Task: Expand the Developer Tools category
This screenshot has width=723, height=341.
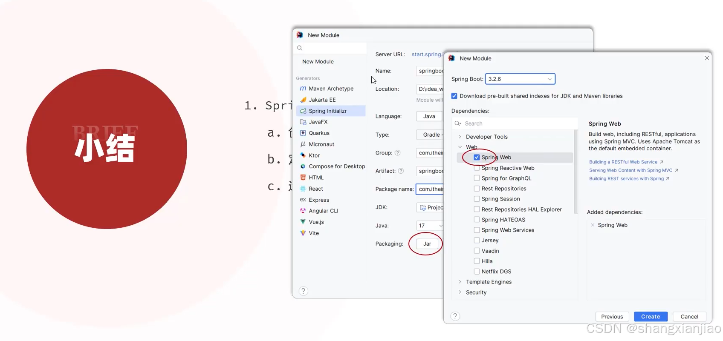Action: click(x=460, y=137)
